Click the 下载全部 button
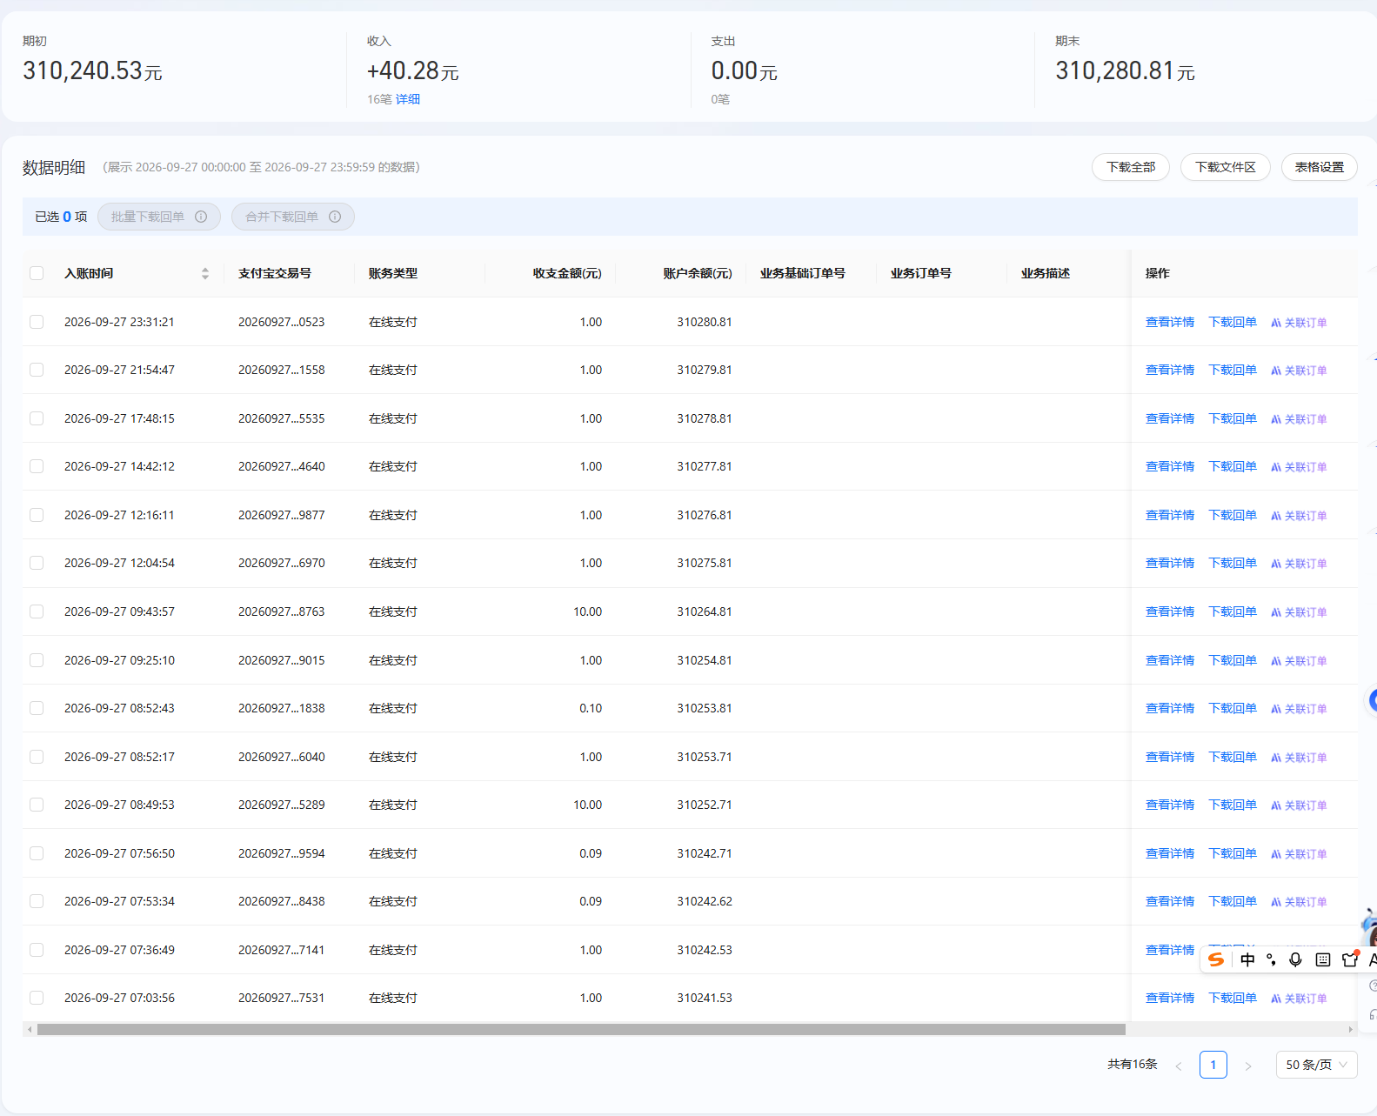Image resolution: width=1377 pixels, height=1116 pixels. pyautogui.click(x=1130, y=167)
